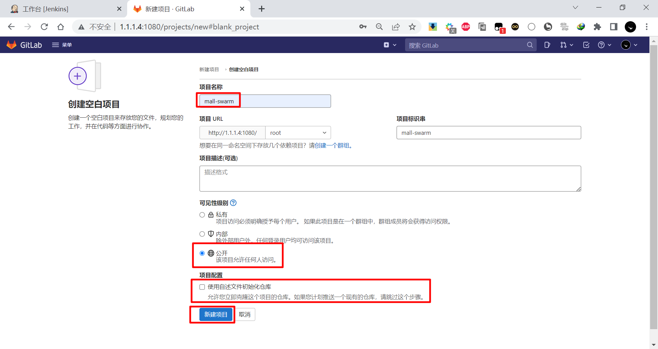The image size is (658, 349).
Task: Open browser extensions puzzle icon
Action: tap(597, 27)
